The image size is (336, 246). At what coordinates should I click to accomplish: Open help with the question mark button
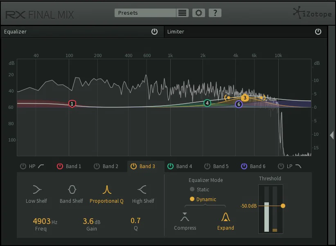point(215,13)
